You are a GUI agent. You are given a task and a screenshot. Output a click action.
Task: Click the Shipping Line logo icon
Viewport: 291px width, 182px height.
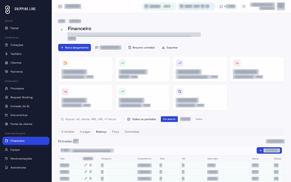click(7, 10)
